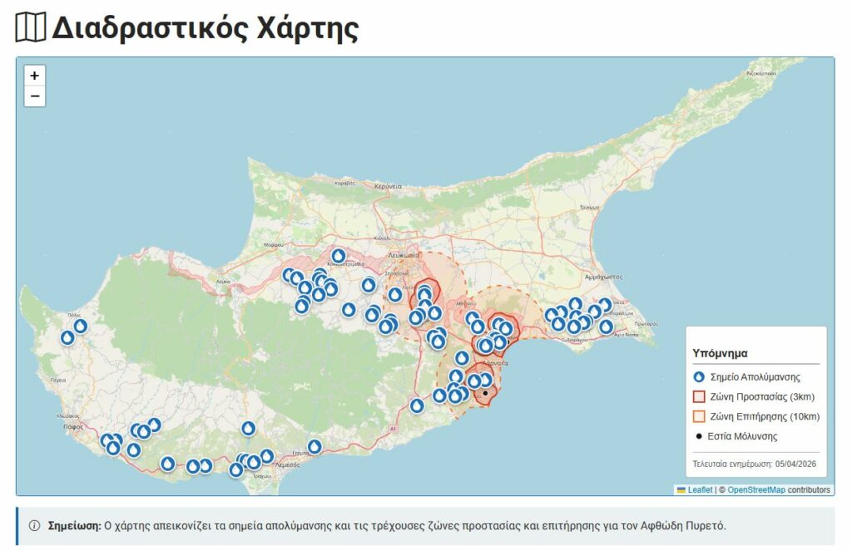Open the OpenStreetMap link

pyautogui.click(x=755, y=490)
